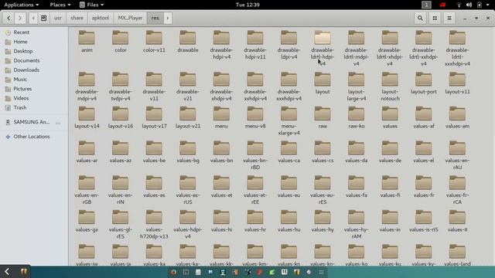
Task: Switch workspace indicator 1
Action: tap(426, 5)
